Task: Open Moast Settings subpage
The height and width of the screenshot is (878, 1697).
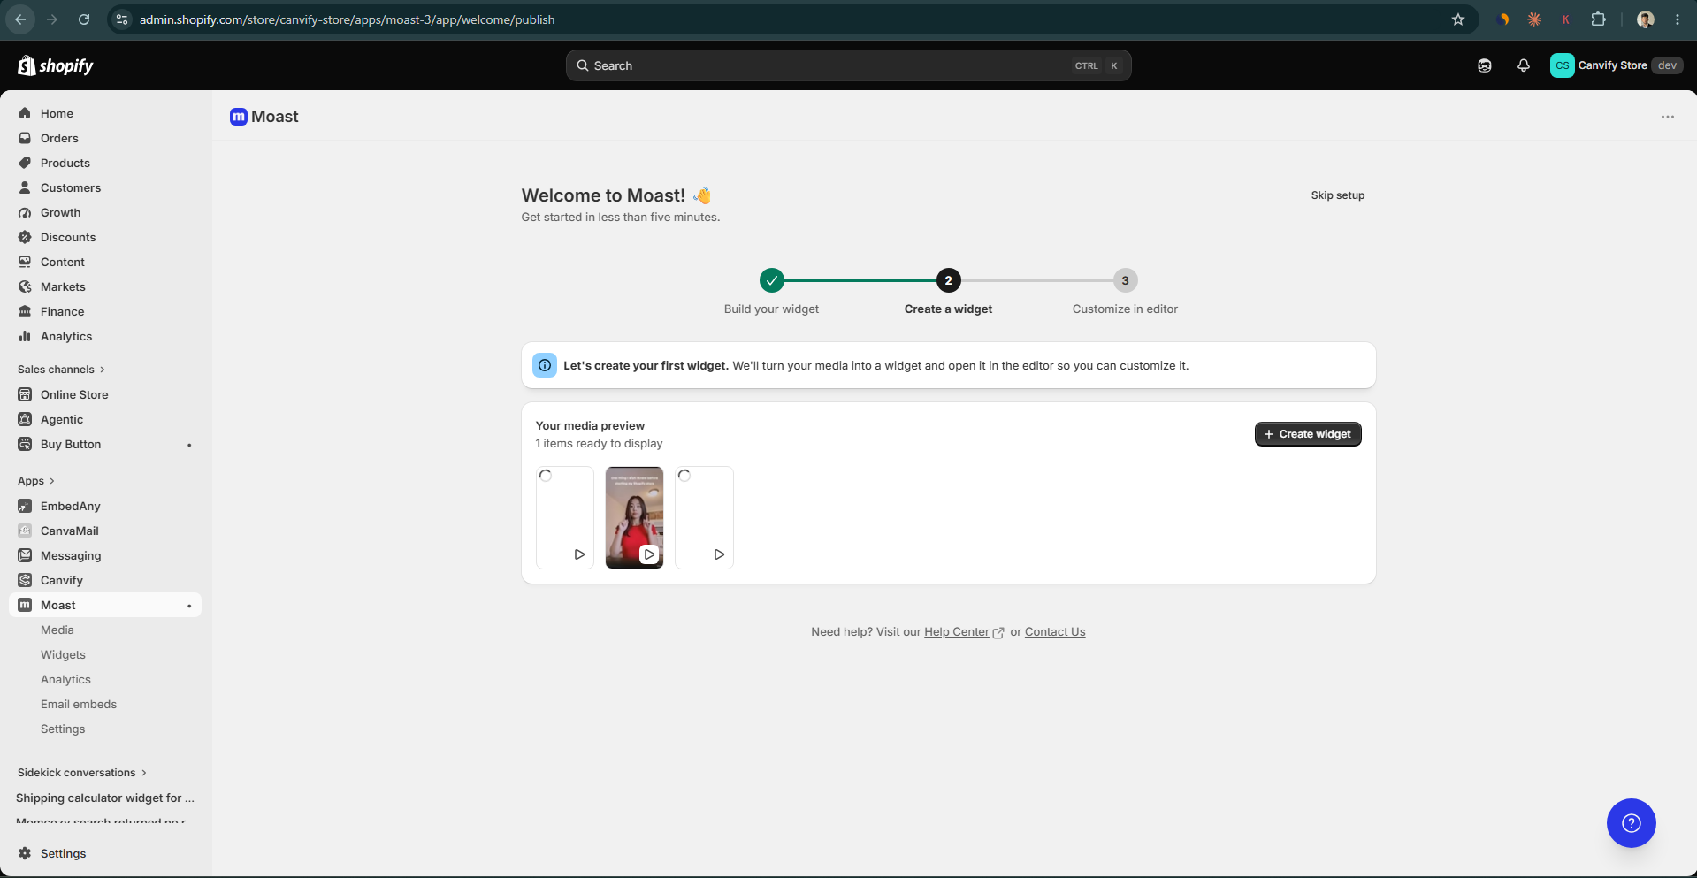Action: point(63,729)
